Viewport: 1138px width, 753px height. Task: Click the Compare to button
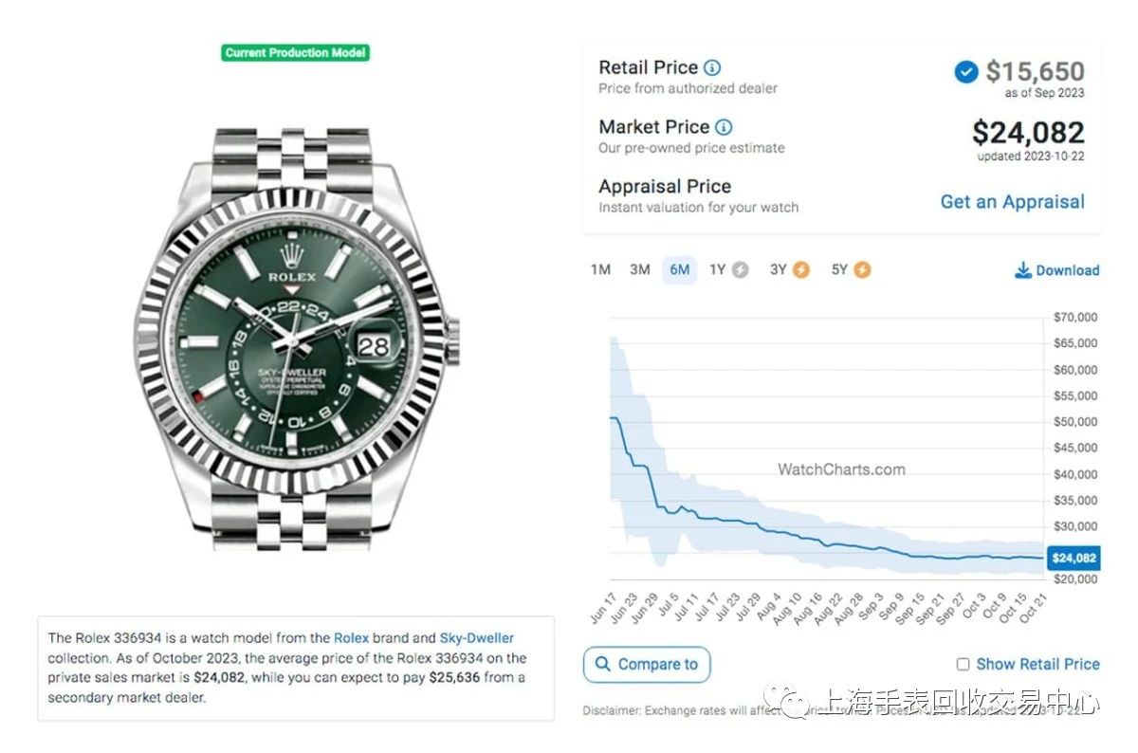point(646,665)
